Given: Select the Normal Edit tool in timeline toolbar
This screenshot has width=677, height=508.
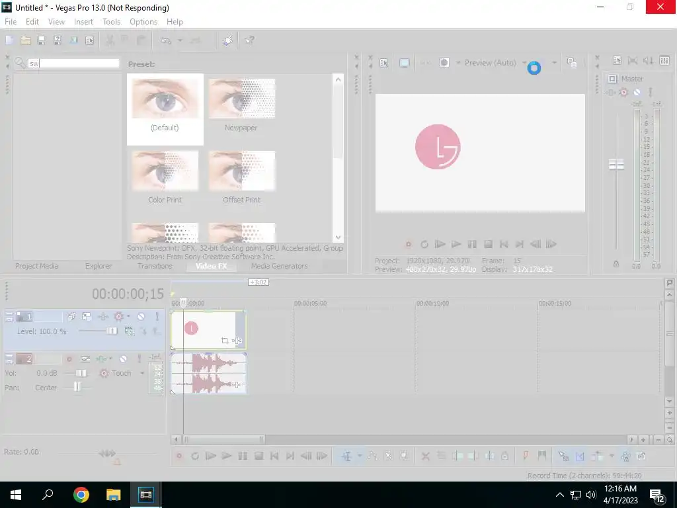Looking at the screenshot, I should [346, 456].
